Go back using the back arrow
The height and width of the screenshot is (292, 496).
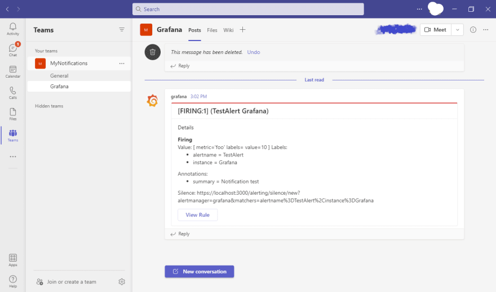coord(7,9)
